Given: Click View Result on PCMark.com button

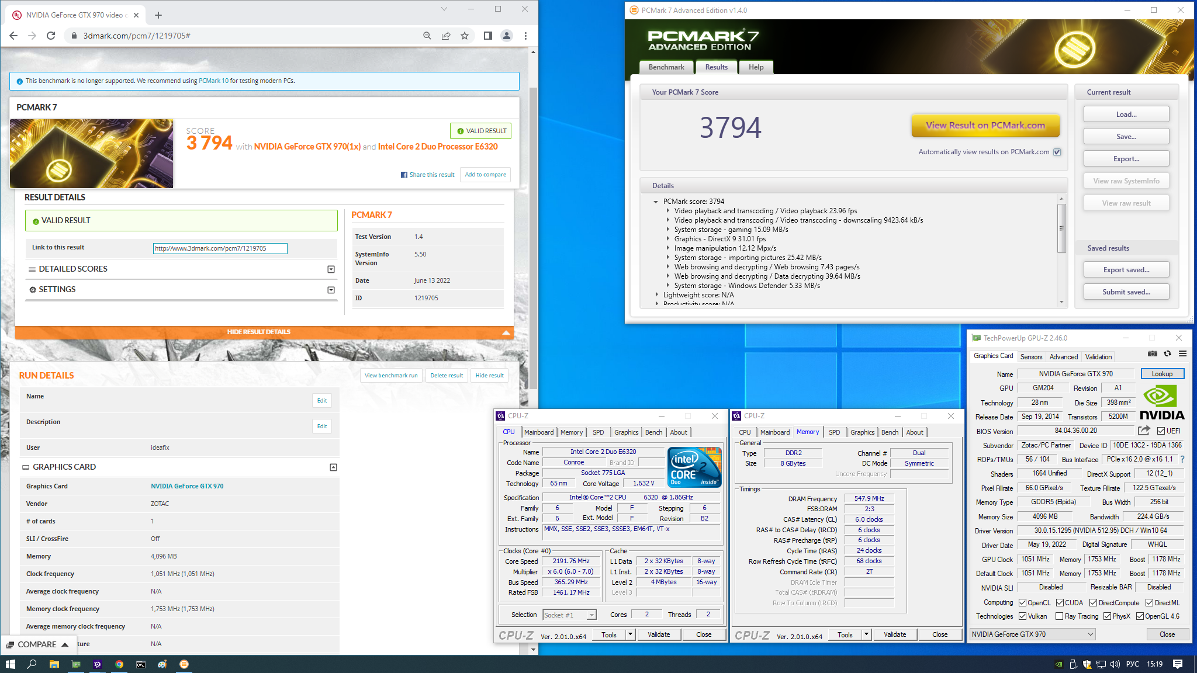Looking at the screenshot, I should (x=985, y=125).
